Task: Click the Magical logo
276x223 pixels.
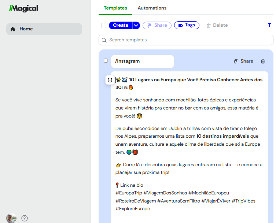Action: click(23, 8)
